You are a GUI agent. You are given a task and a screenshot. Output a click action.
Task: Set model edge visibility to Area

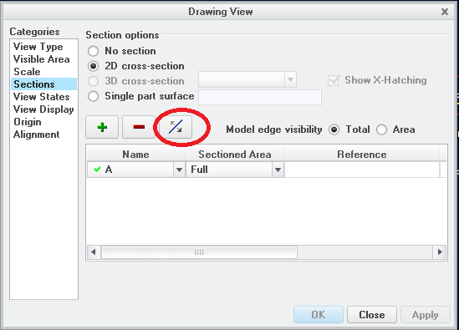pyautogui.click(x=382, y=129)
